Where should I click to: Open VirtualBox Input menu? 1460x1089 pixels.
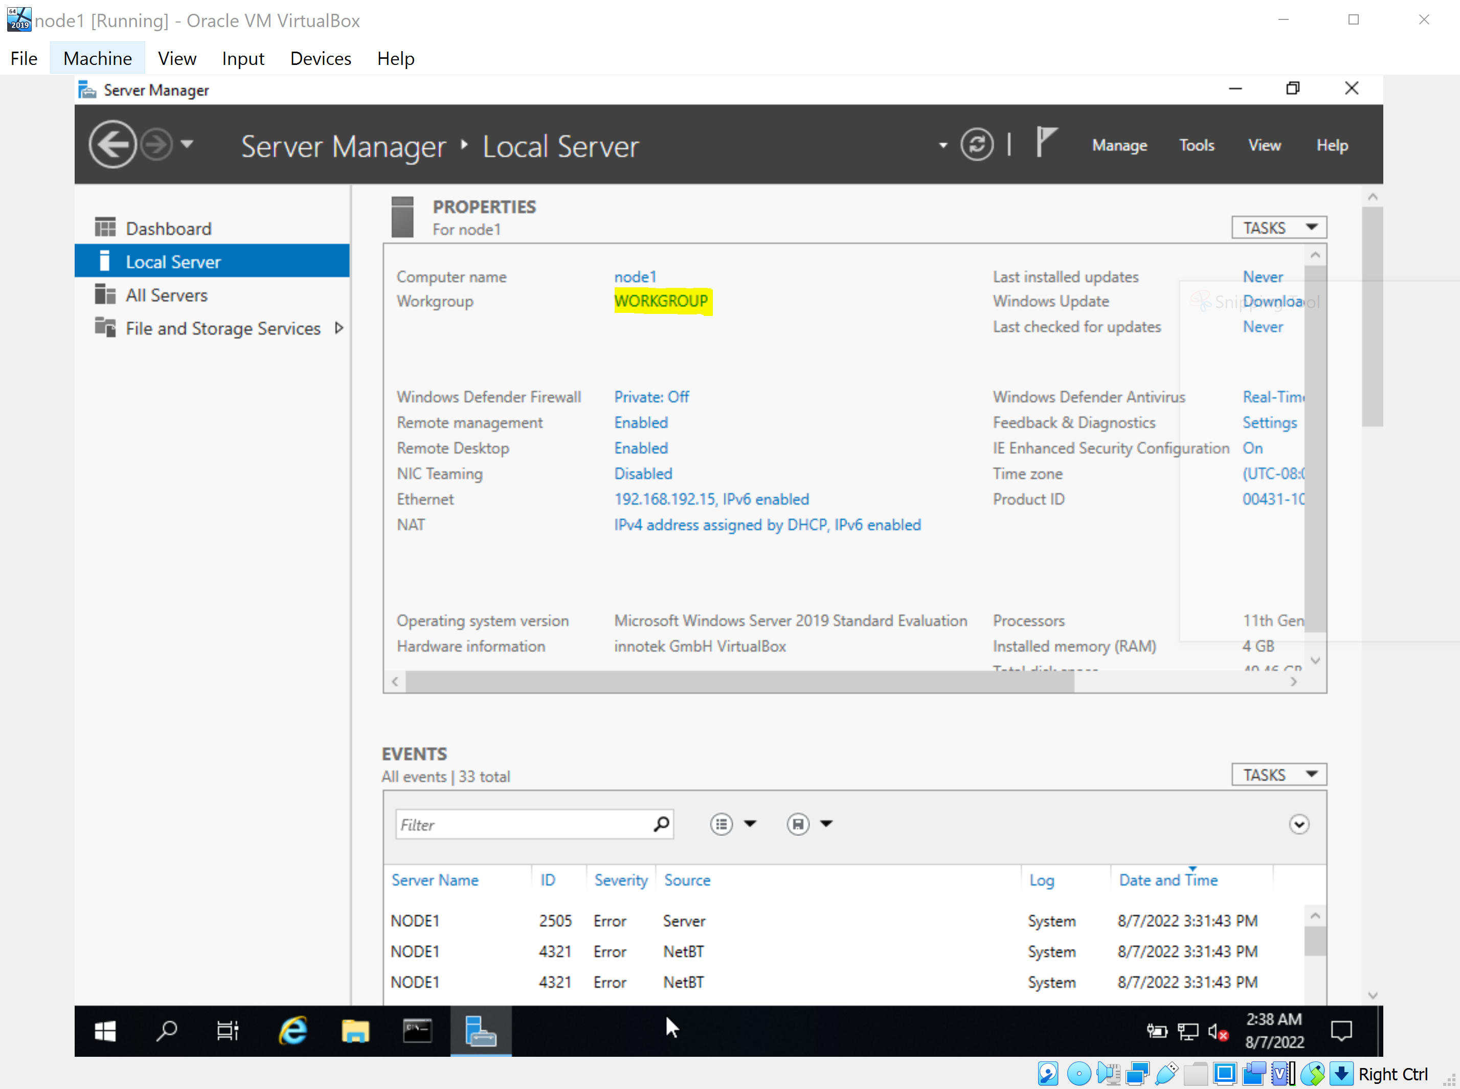coord(243,59)
